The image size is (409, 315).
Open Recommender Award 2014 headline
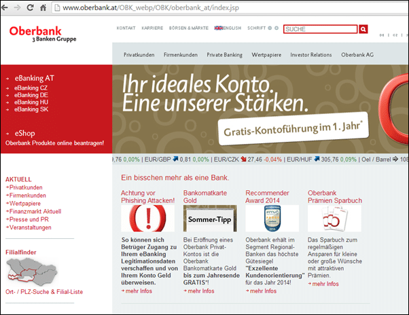(x=267, y=197)
